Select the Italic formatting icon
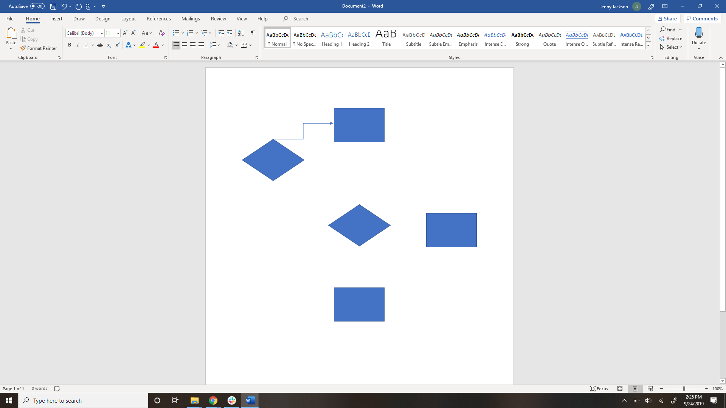The width and height of the screenshot is (726, 408). click(77, 45)
